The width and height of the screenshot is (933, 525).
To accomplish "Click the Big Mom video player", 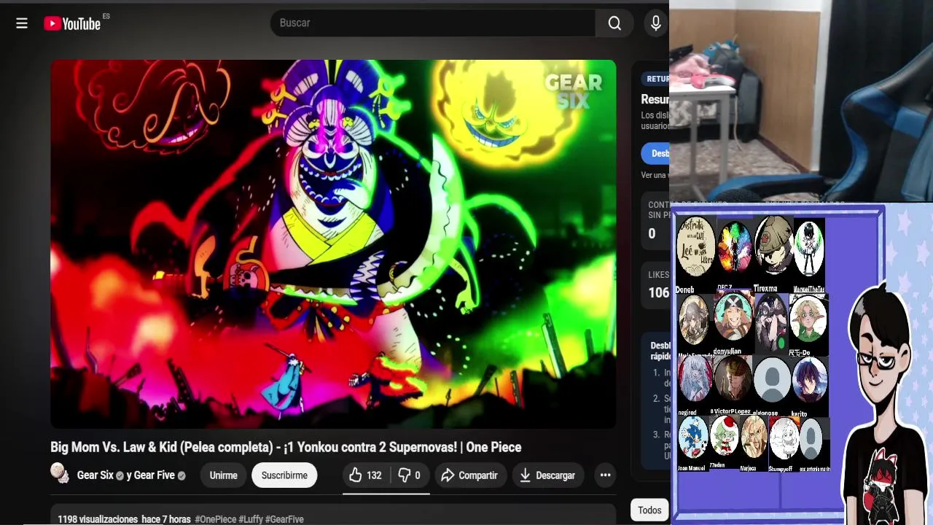I will 333,244.
